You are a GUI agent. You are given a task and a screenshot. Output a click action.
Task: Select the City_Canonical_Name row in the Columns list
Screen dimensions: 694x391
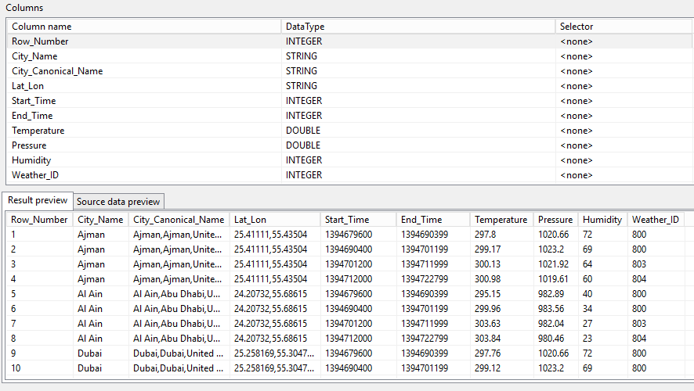pos(57,71)
